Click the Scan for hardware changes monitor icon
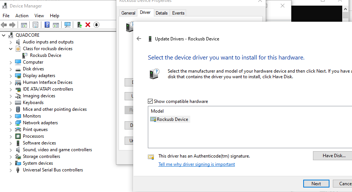This screenshot has height=192, width=352. coord(67,25)
